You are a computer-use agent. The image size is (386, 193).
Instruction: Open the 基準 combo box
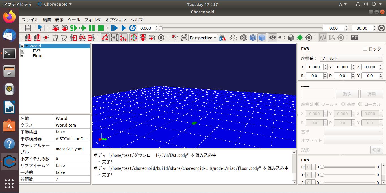tap(353, 132)
